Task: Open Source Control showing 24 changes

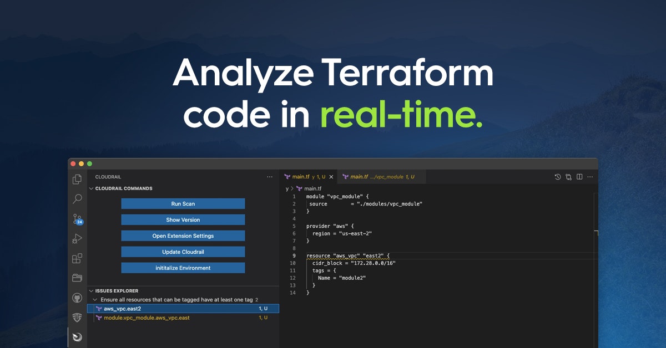Action: pos(77,218)
